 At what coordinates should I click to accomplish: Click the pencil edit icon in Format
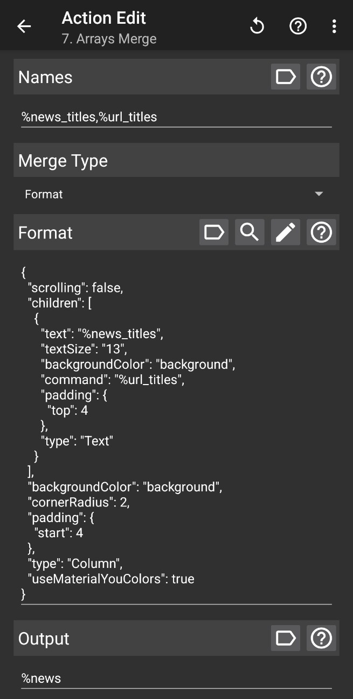(x=286, y=232)
